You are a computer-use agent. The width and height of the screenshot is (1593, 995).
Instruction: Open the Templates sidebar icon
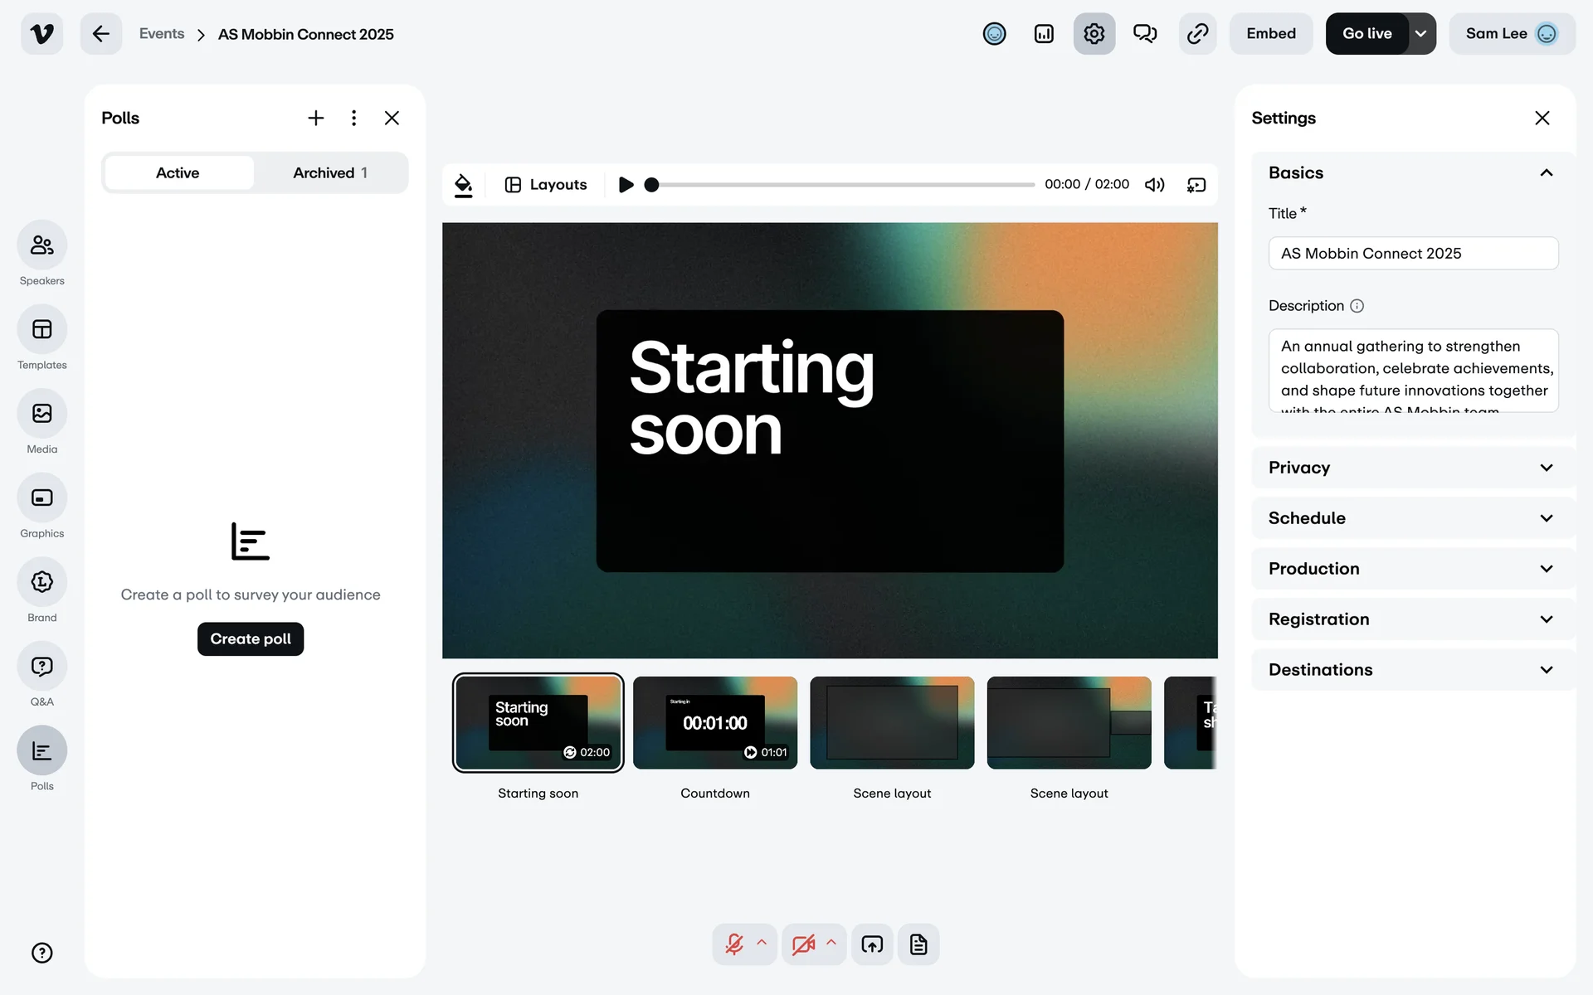click(x=41, y=330)
